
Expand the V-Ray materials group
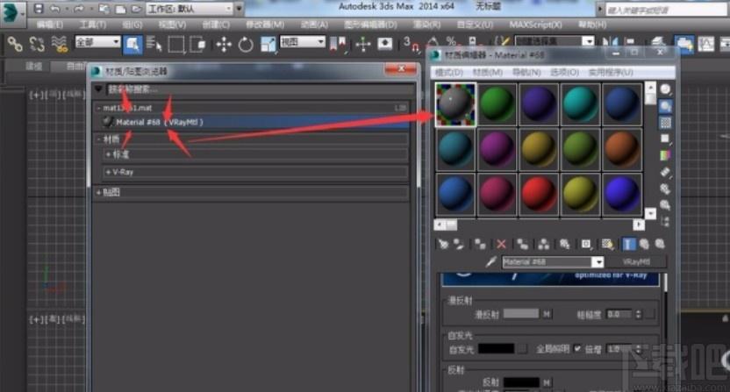coord(108,172)
